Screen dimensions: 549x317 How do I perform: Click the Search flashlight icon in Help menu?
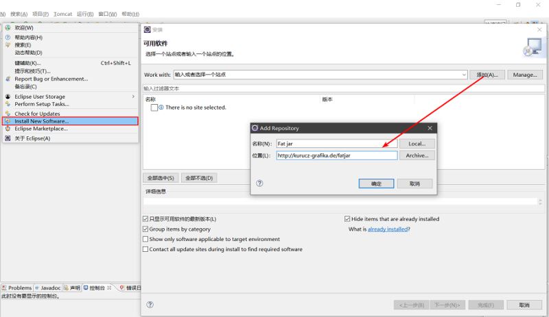8,45
